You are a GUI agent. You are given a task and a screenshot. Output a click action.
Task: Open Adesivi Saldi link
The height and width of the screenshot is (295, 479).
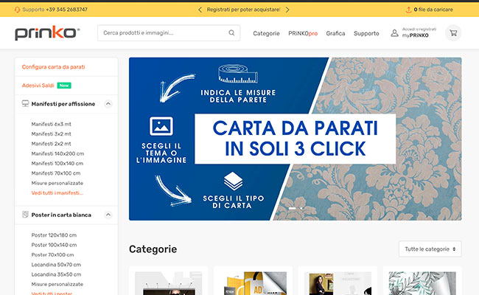pos(38,86)
